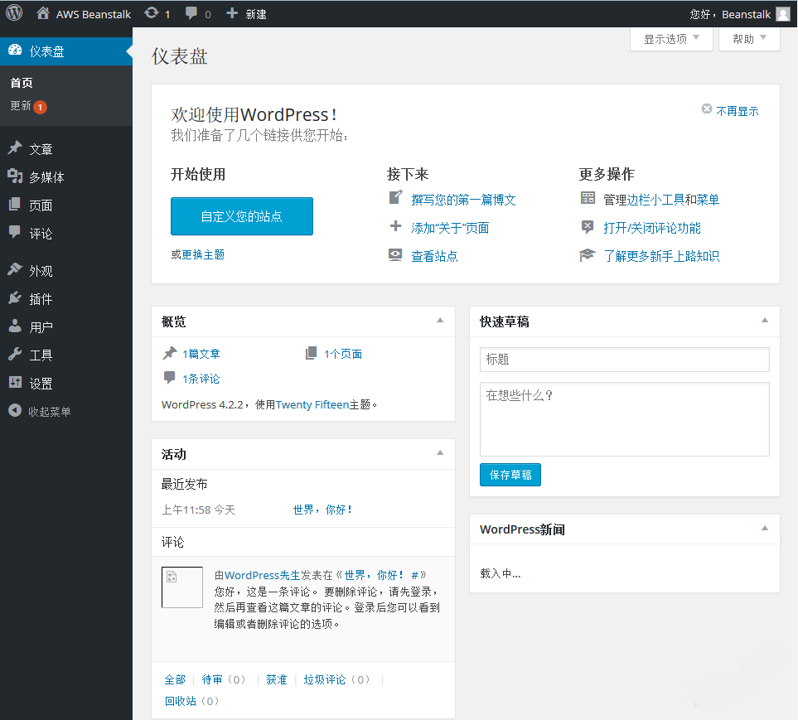This screenshot has height=720, width=798.
Task: Collapse the 快速草稿 panel with its arrow
Action: click(764, 321)
